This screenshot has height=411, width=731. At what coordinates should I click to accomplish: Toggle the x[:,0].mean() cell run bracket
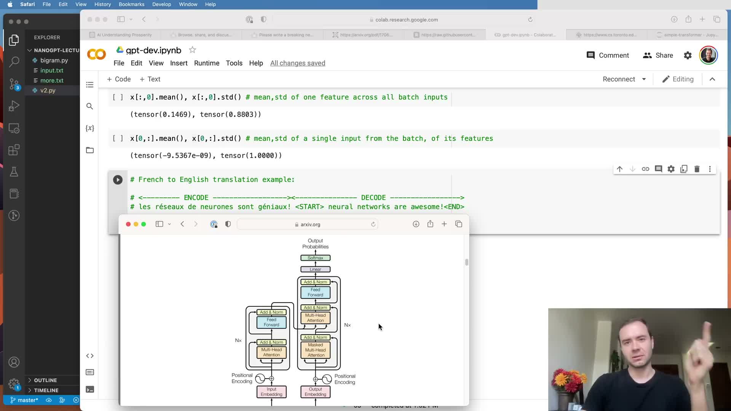118,97
